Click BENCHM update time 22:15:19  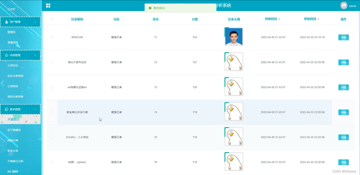[x=312, y=37]
